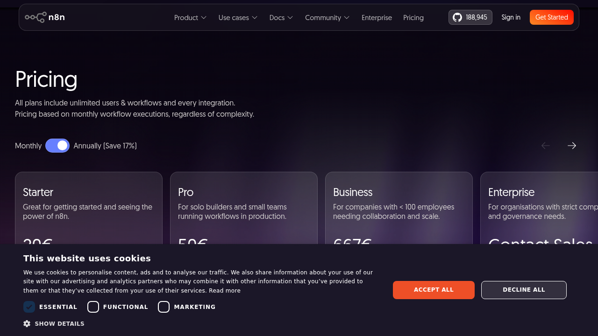This screenshot has height=336, width=598.
Task: Click the Pro plan title
Action: [185, 192]
